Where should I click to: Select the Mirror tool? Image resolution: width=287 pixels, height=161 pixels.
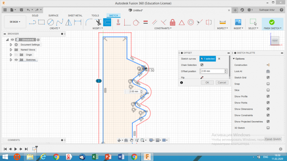click(69, 22)
